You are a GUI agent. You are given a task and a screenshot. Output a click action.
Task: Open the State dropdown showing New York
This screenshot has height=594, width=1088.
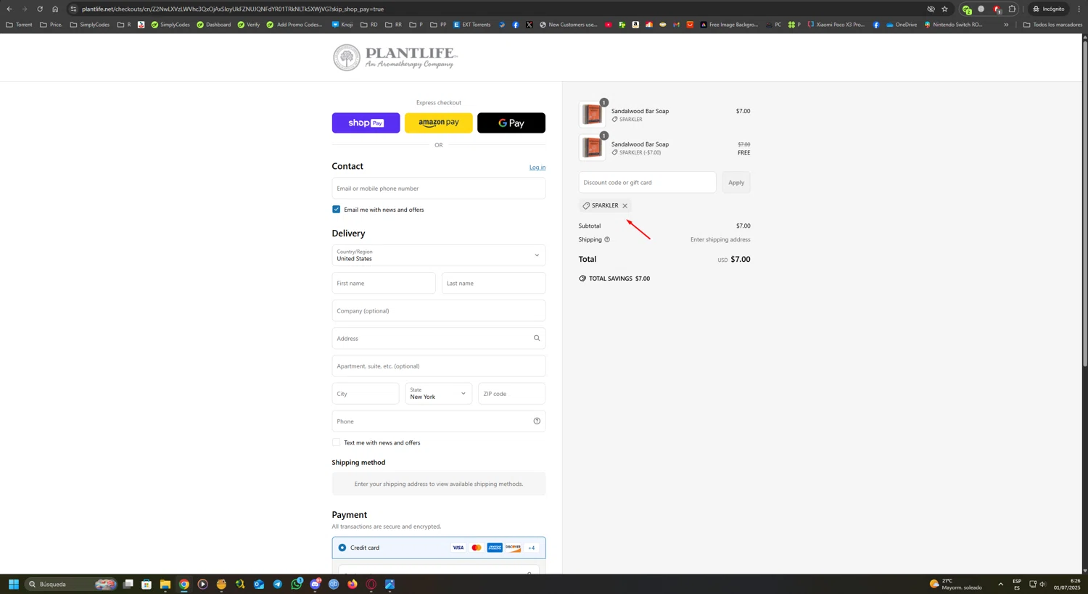pyautogui.click(x=439, y=394)
